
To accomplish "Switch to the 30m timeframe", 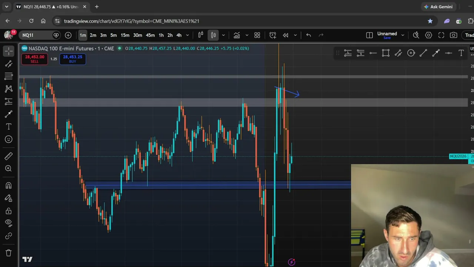I will pos(138,35).
